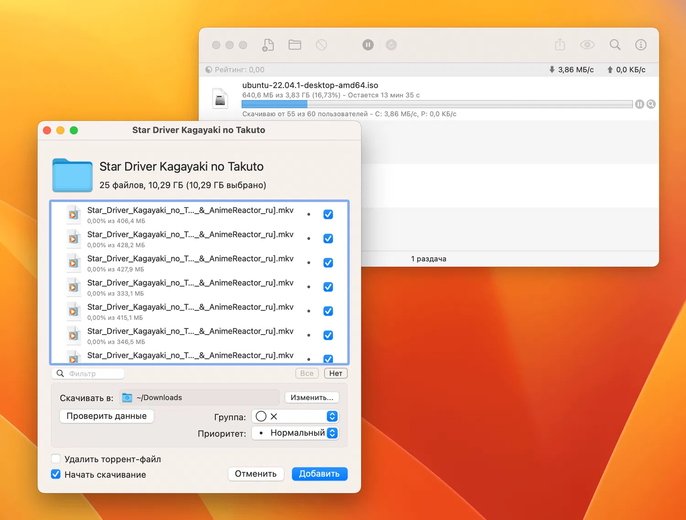Screen dimensions: 686x520
Task: Click the magnifier search icon in toolbar
Action: (615, 44)
